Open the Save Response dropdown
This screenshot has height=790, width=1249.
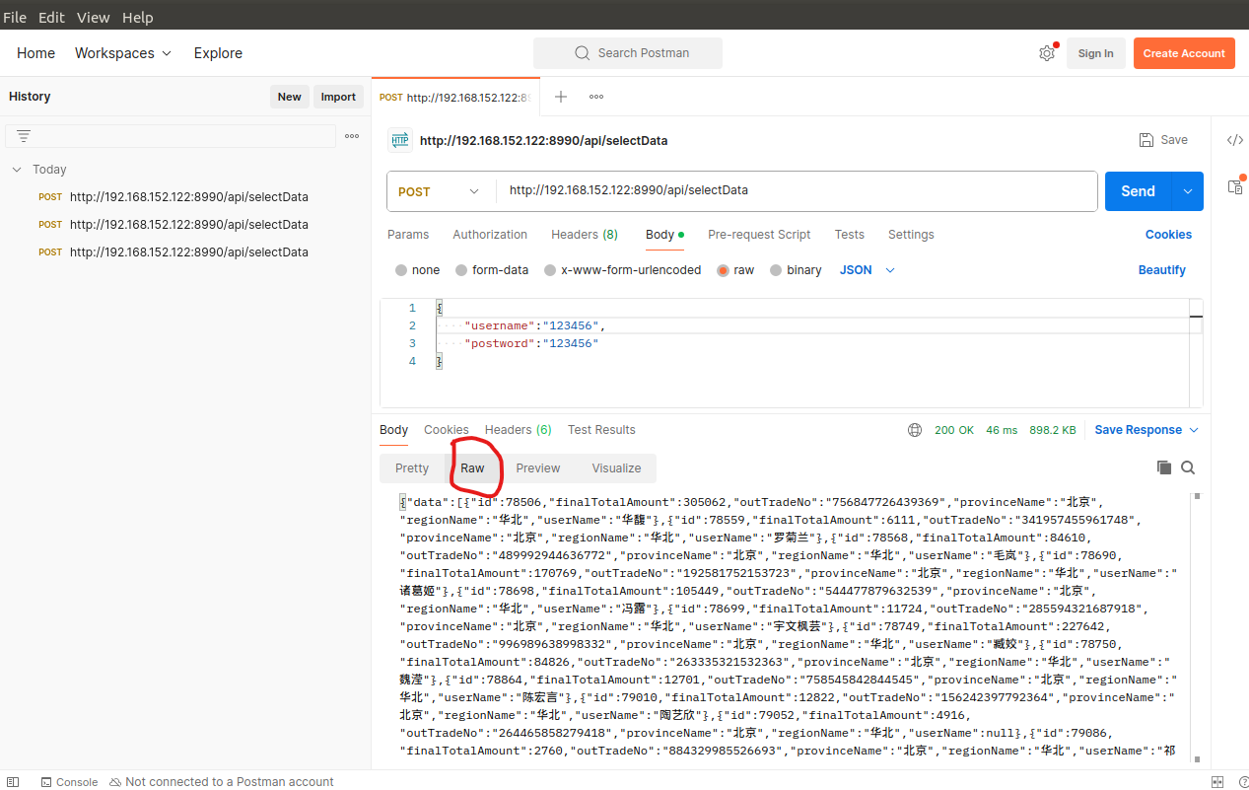[1146, 430]
